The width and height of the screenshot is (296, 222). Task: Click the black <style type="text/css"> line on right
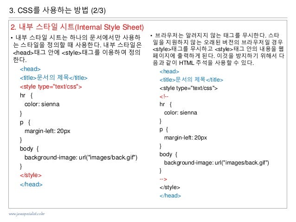coord(188,88)
